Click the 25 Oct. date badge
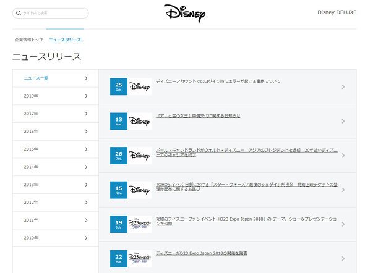 point(119,86)
